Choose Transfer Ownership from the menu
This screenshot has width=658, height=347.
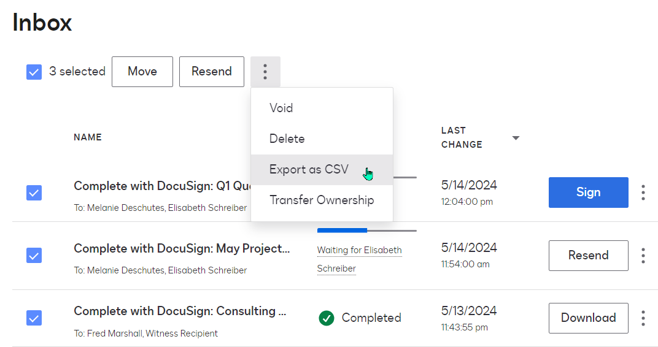pyautogui.click(x=322, y=200)
